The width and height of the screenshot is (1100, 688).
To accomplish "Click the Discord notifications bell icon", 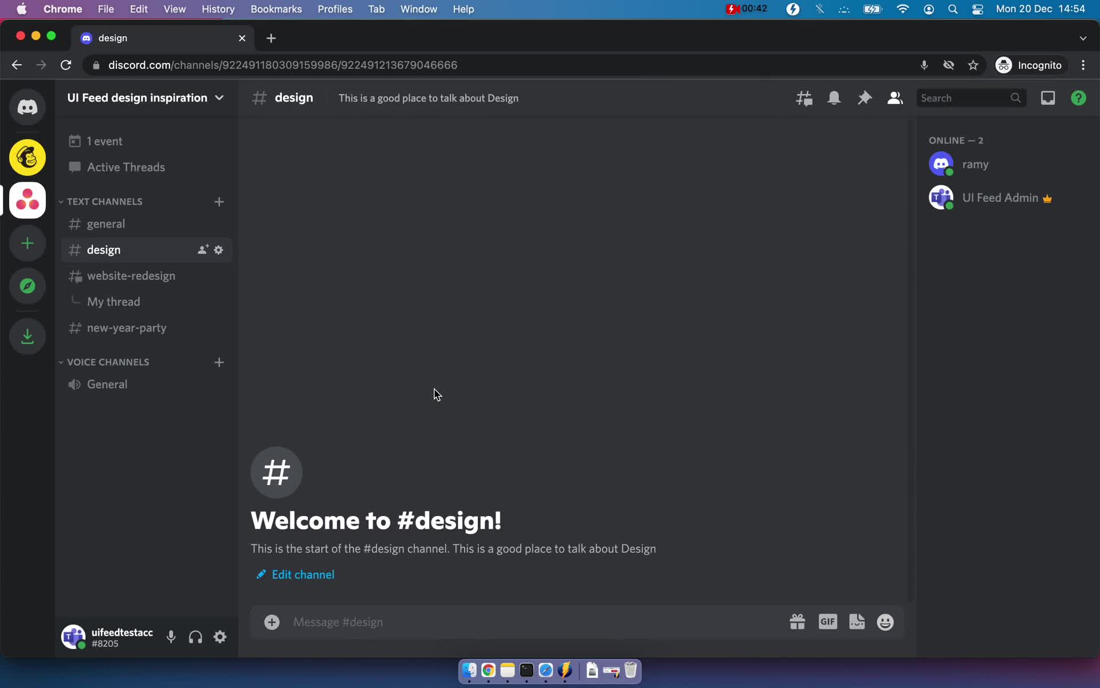I will [834, 97].
